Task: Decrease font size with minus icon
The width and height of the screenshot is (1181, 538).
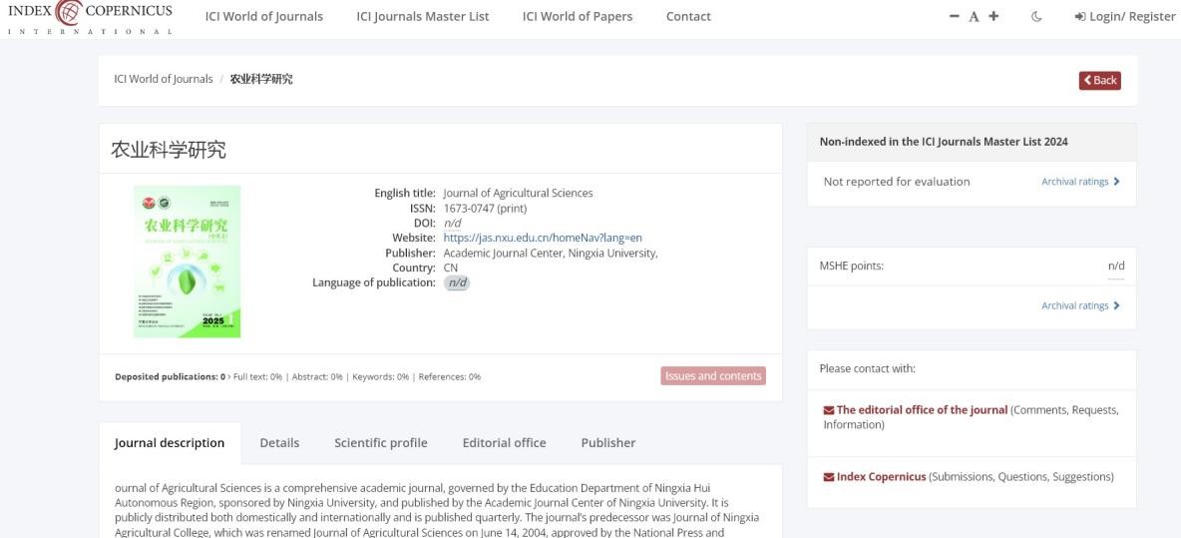Action: 955,17
